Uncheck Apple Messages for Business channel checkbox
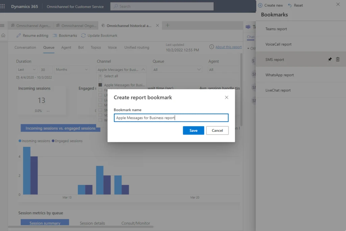The image size is (346, 231). click(x=100, y=85)
